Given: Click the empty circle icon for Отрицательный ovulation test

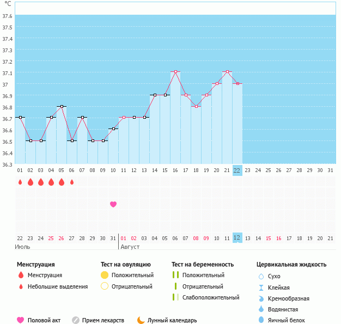Looking at the screenshot, I should [x=105, y=286].
